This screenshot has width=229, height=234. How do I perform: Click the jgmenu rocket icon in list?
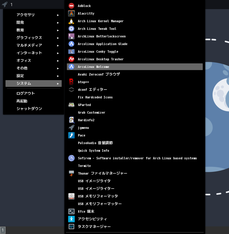pos(71,128)
